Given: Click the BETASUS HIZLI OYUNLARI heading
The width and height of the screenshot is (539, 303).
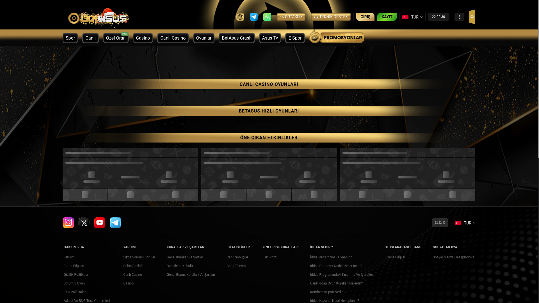Looking at the screenshot, I should click(269, 111).
